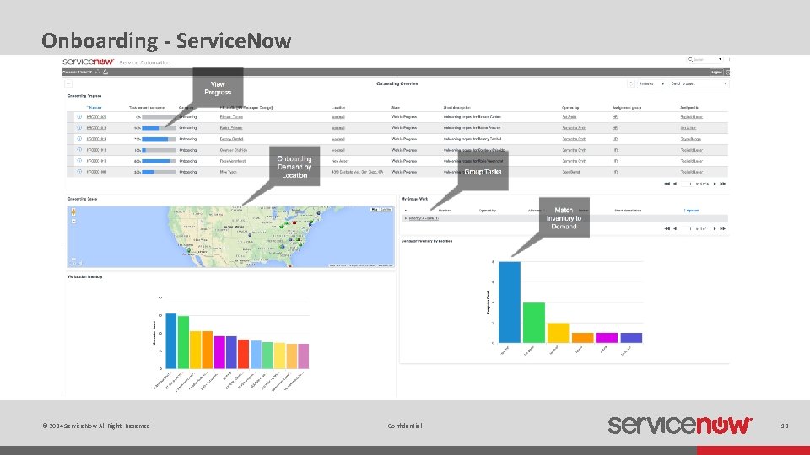
Task: Click the page number field of Onboarding Progress list
Action: (687, 184)
